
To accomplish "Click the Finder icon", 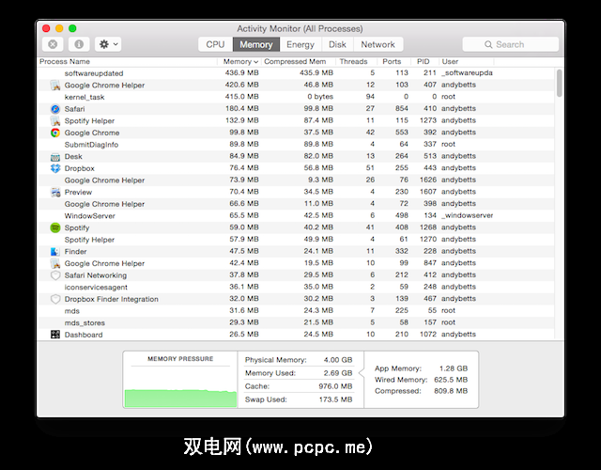I will (55, 252).
